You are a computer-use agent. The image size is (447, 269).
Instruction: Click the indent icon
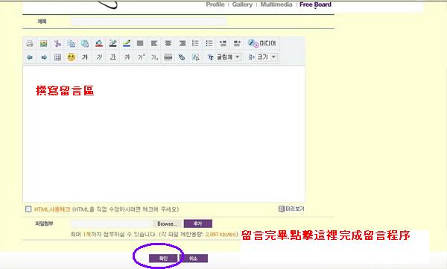click(x=237, y=43)
